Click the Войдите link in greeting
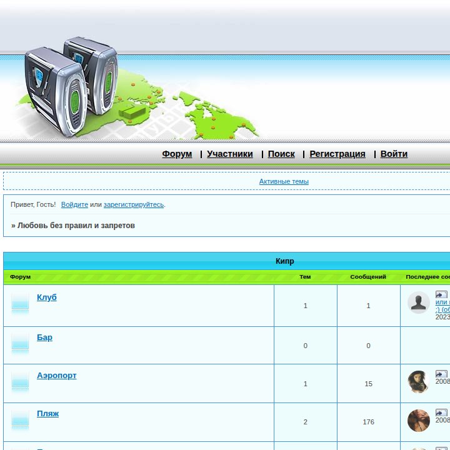The width and height of the screenshot is (450, 450). [x=74, y=204]
